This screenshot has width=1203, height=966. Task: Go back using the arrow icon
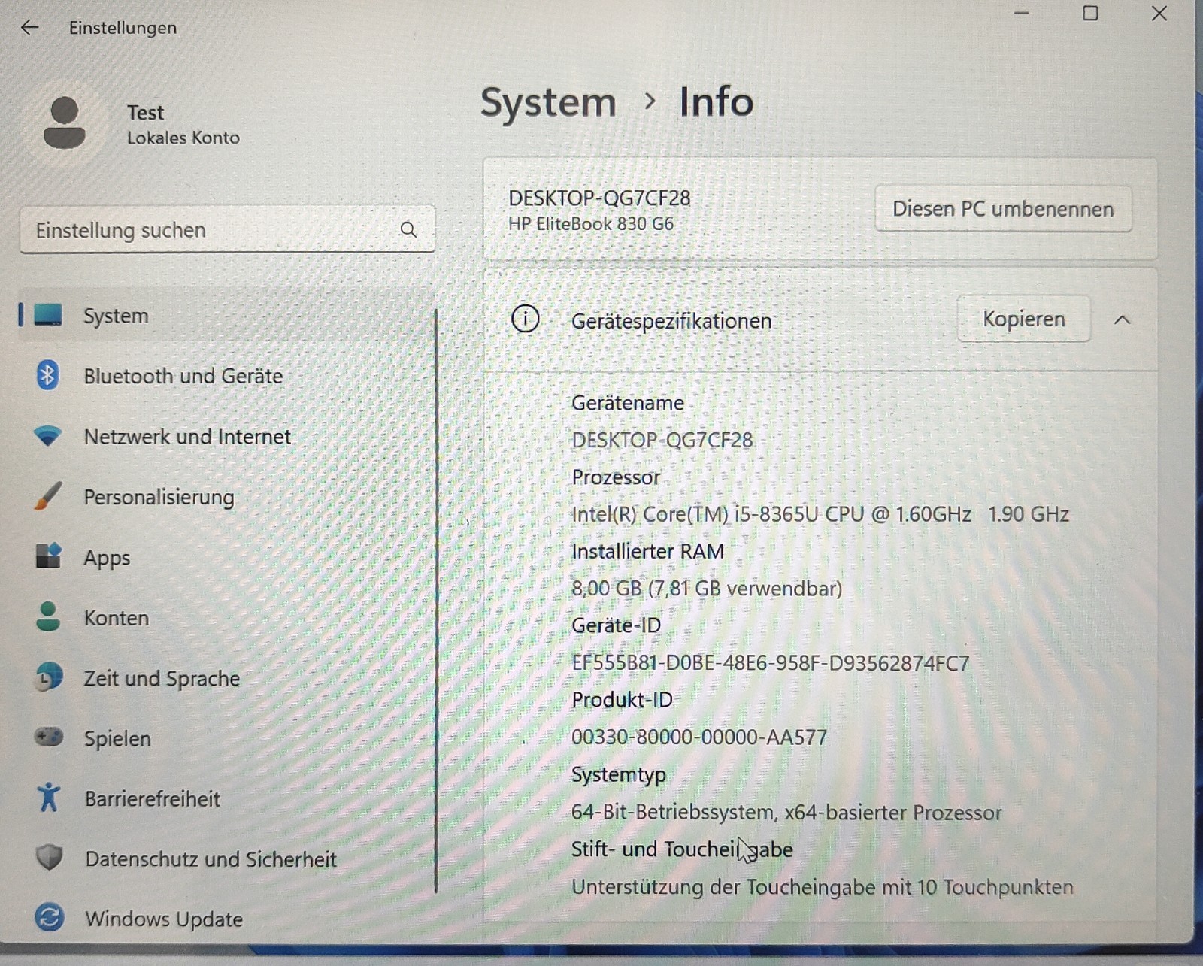coord(29,28)
